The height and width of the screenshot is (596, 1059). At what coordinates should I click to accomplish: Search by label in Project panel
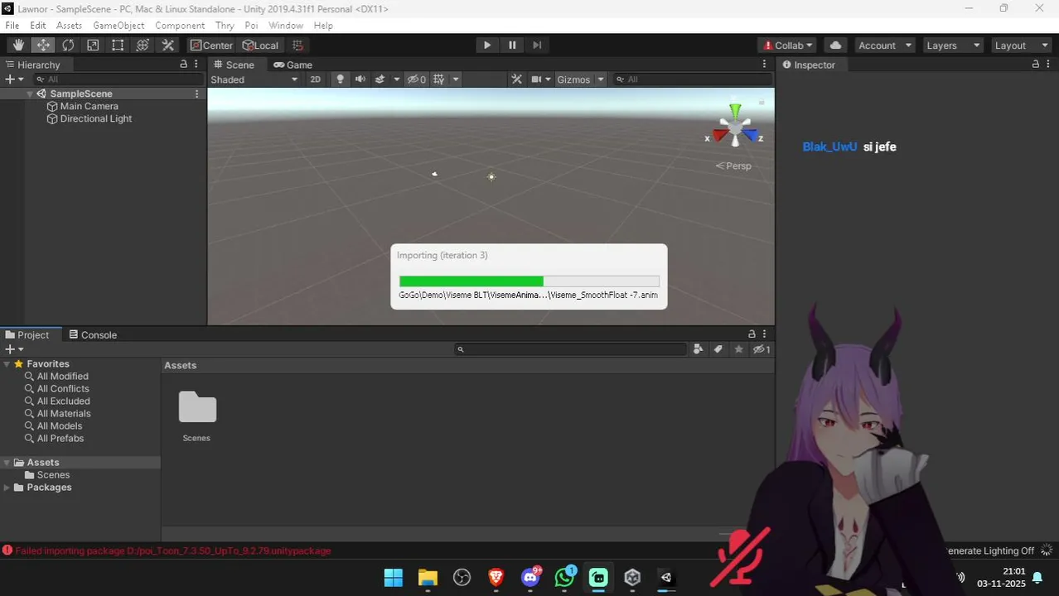coord(718,349)
